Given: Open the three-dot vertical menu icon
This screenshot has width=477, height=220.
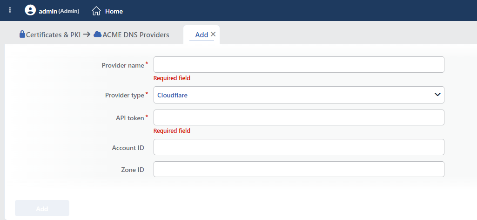Looking at the screenshot, I should point(10,10).
